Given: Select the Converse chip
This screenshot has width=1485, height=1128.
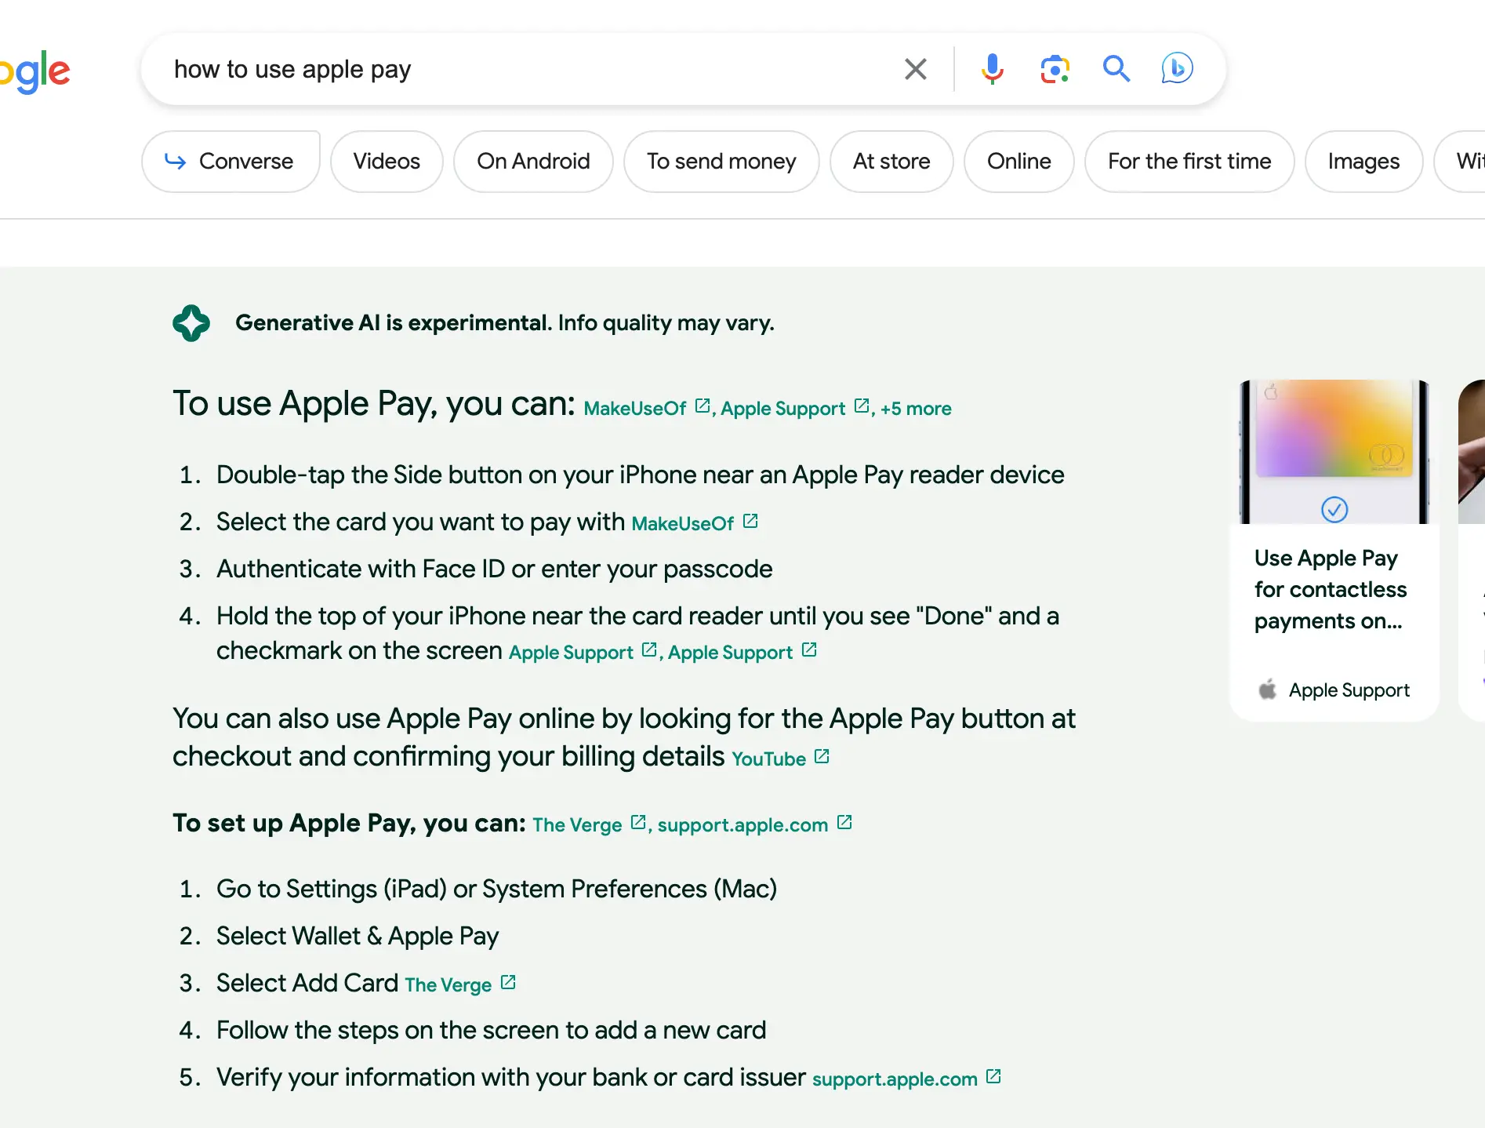Looking at the screenshot, I should point(231,162).
